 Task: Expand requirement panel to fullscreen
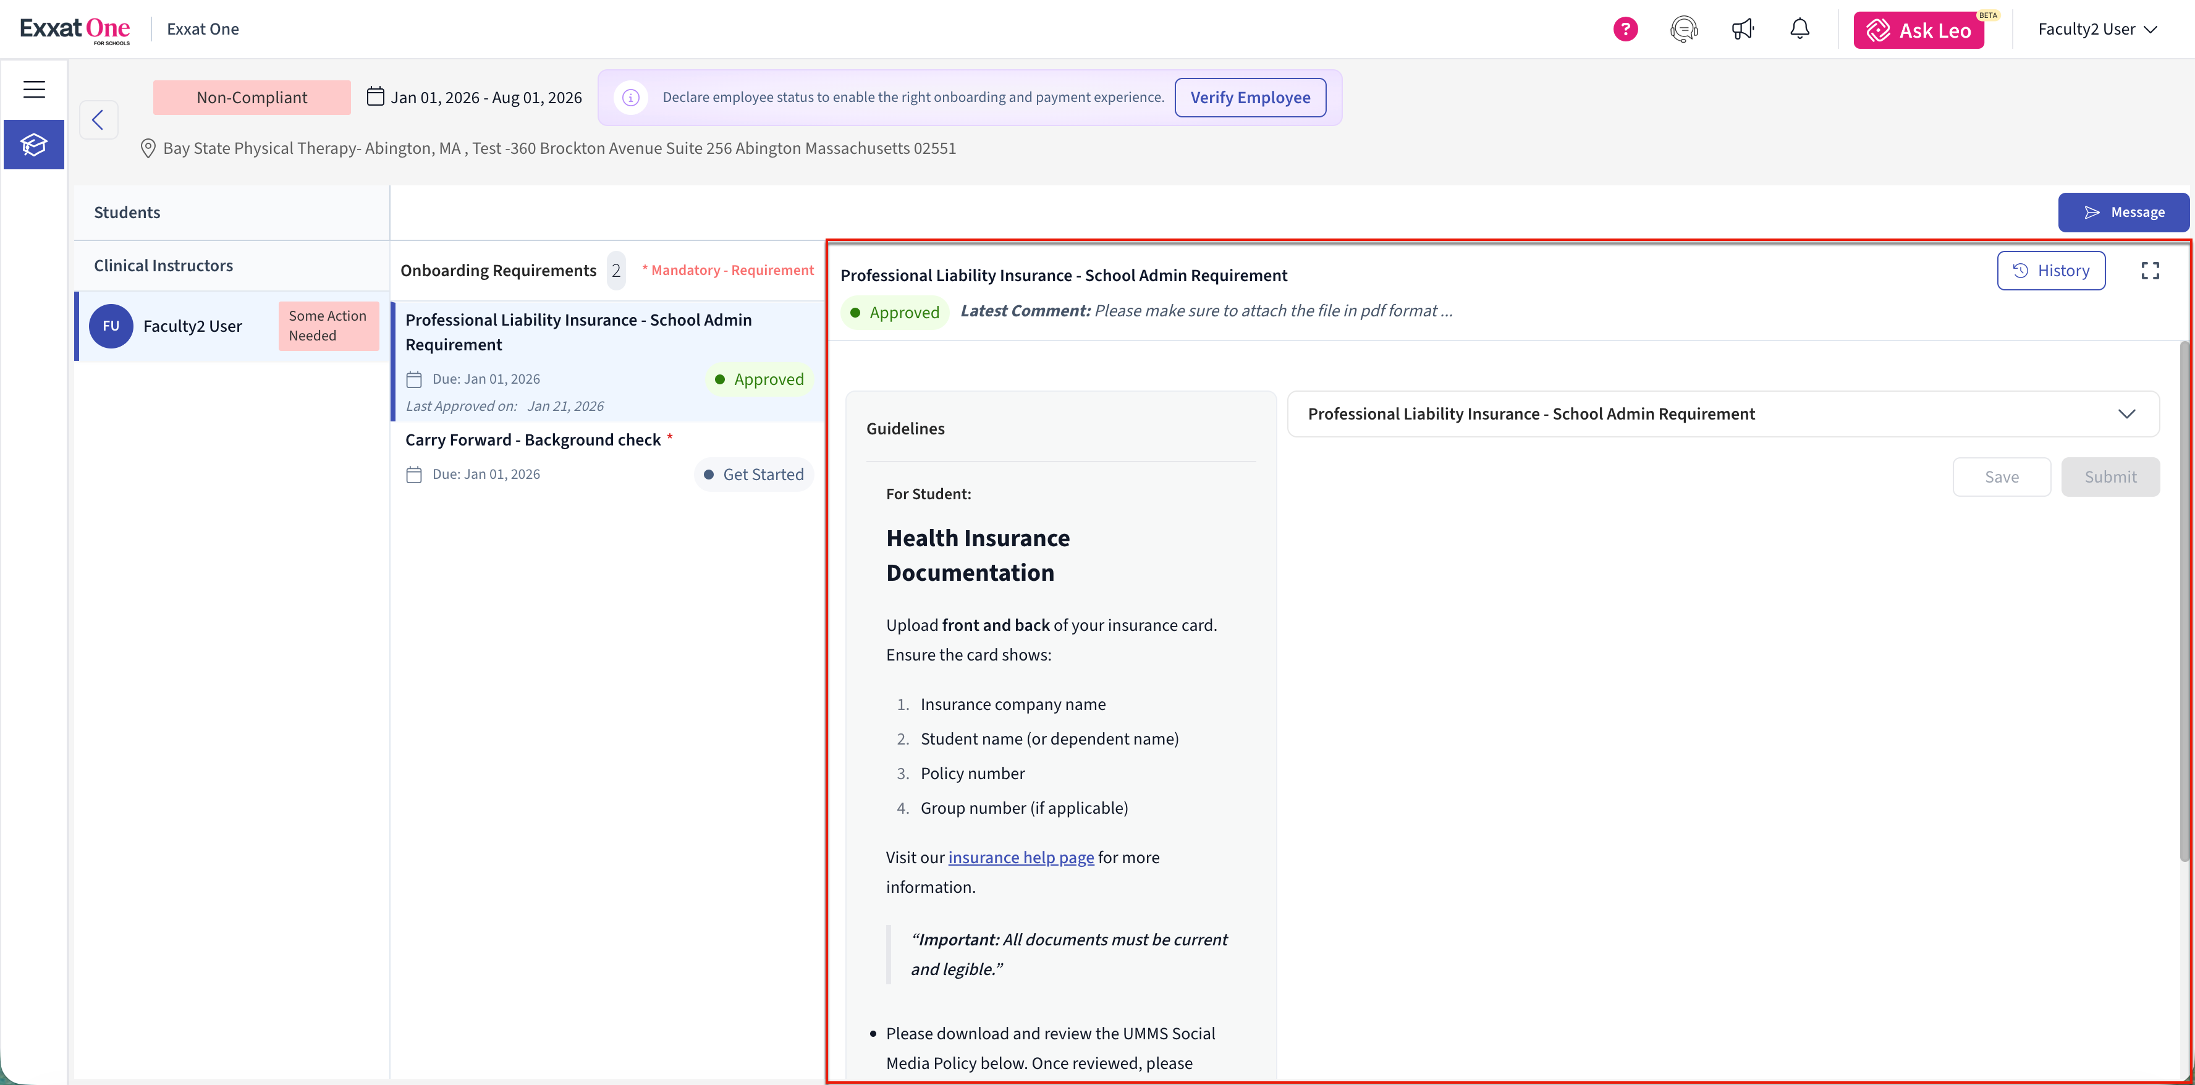click(x=2150, y=271)
